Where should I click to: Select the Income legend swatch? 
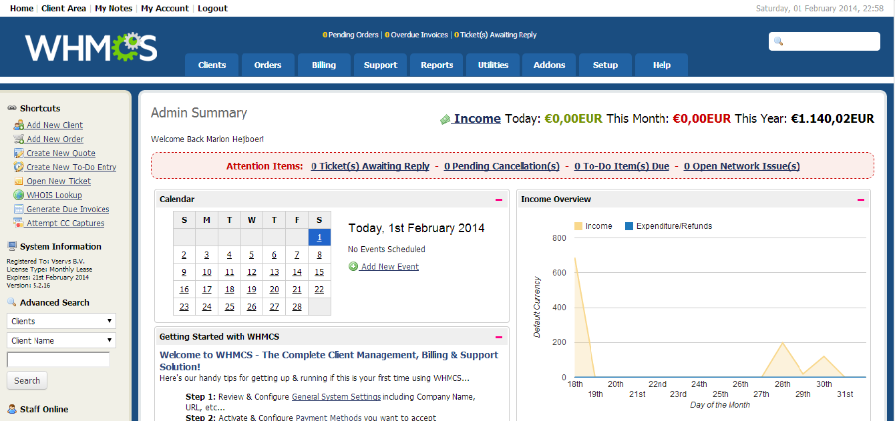click(x=578, y=226)
